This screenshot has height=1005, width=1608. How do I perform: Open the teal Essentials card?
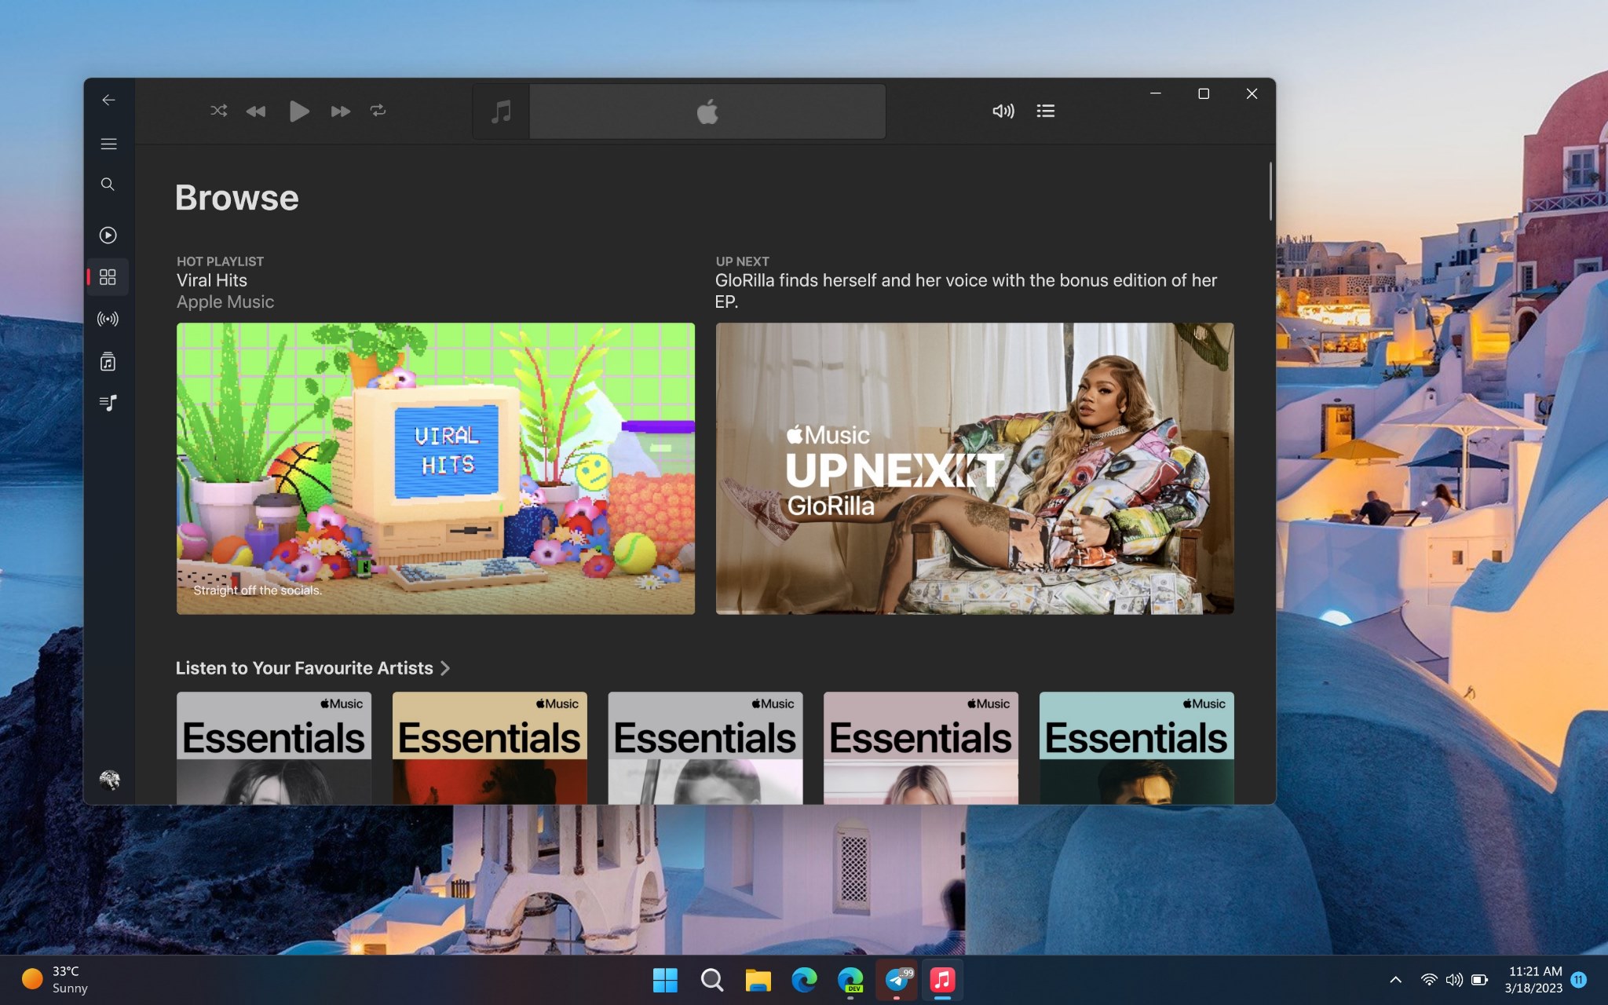(1137, 747)
